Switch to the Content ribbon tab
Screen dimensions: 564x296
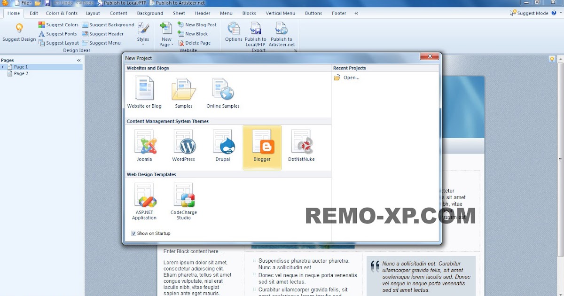pyautogui.click(x=118, y=13)
